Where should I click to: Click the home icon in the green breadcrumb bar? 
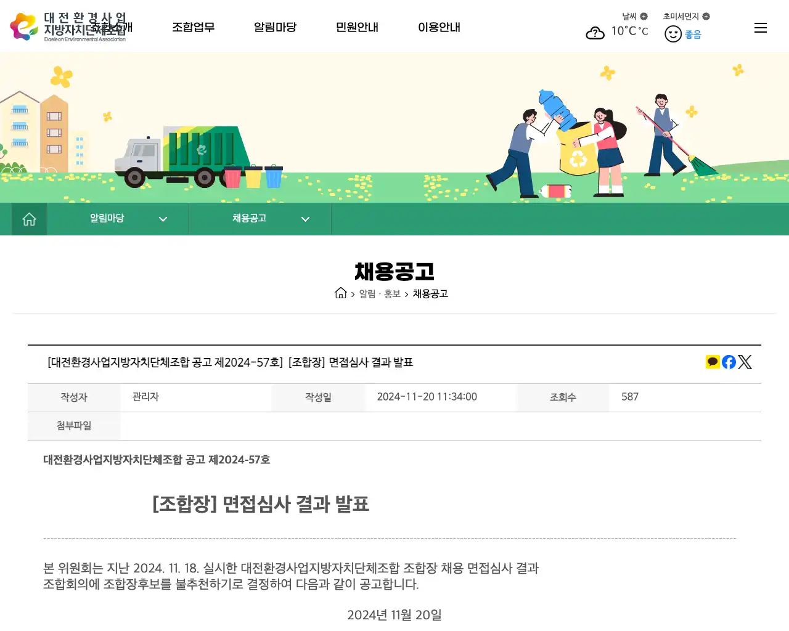coord(29,219)
